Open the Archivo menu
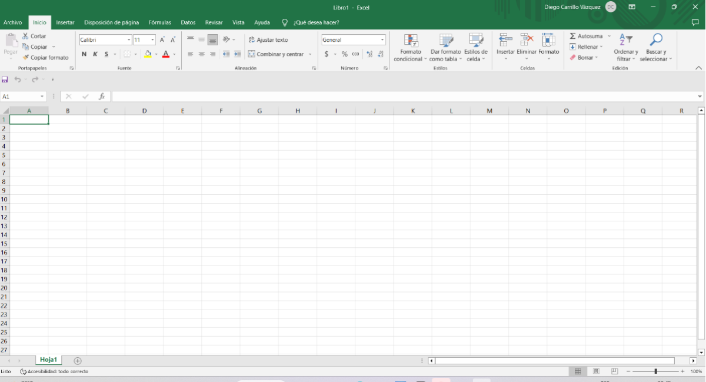Screen dimensions: 706x382 13,22
